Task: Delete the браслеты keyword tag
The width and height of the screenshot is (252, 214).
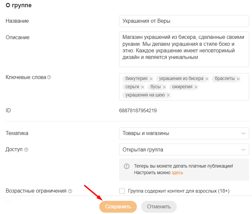Action: coord(238,79)
